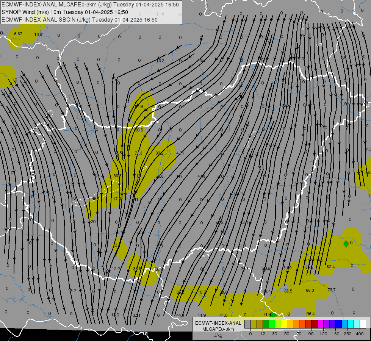This screenshot has height=341, width=371.
Task: Click the 46.4 grid value
Action: click(267, 291)
